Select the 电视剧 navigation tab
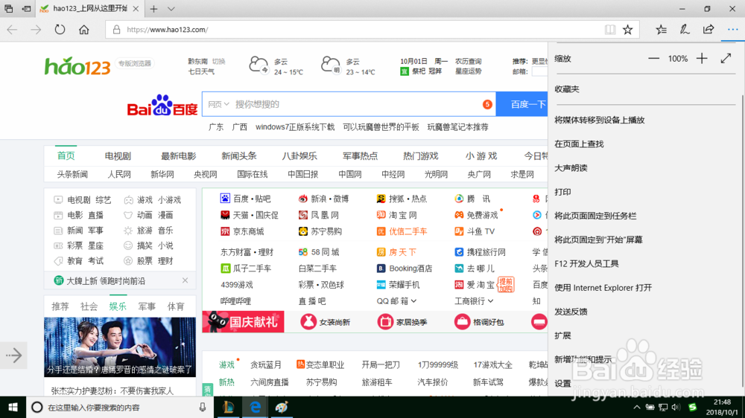745x418 pixels. click(x=118, y=155)
